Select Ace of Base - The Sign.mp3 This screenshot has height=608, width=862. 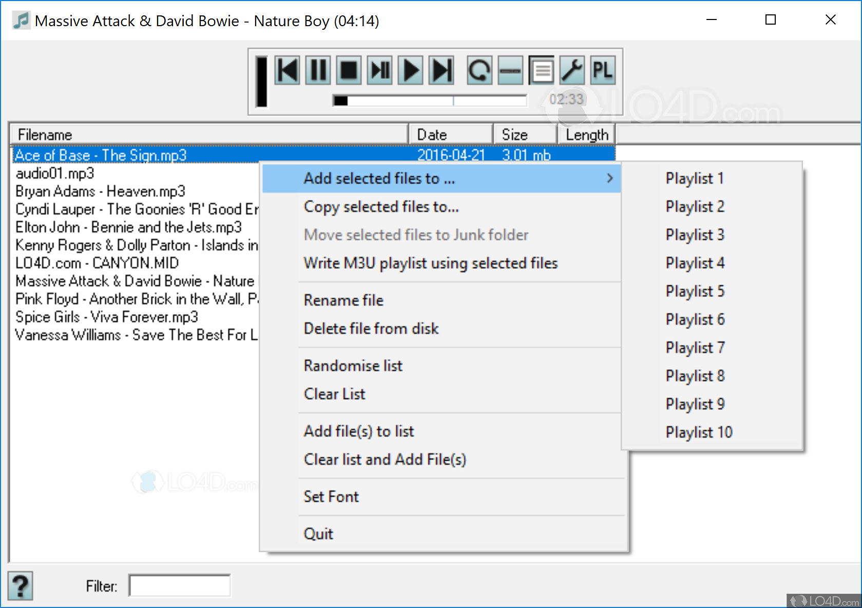tap(313, 154)
